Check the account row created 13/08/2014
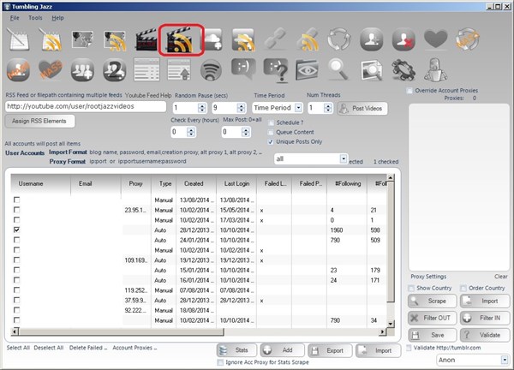514x370 pixels. tap(17, 200)
